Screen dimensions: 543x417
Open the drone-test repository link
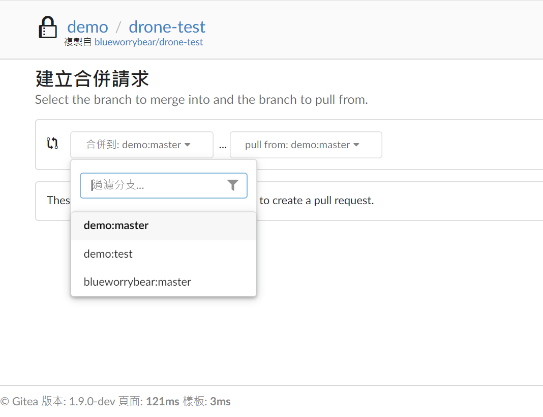(x=167, y=26)
